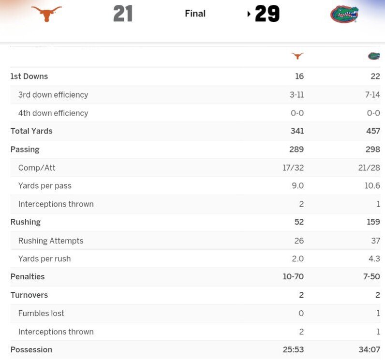Click the Texas score of 21

[123, 14]
